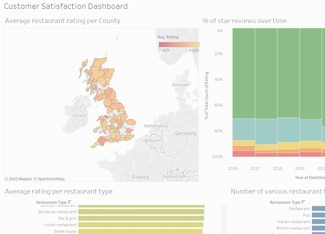Click the teal segment for 2017
Screen dimensions: 325x234
pyautogui.click(x=266, y=132)
